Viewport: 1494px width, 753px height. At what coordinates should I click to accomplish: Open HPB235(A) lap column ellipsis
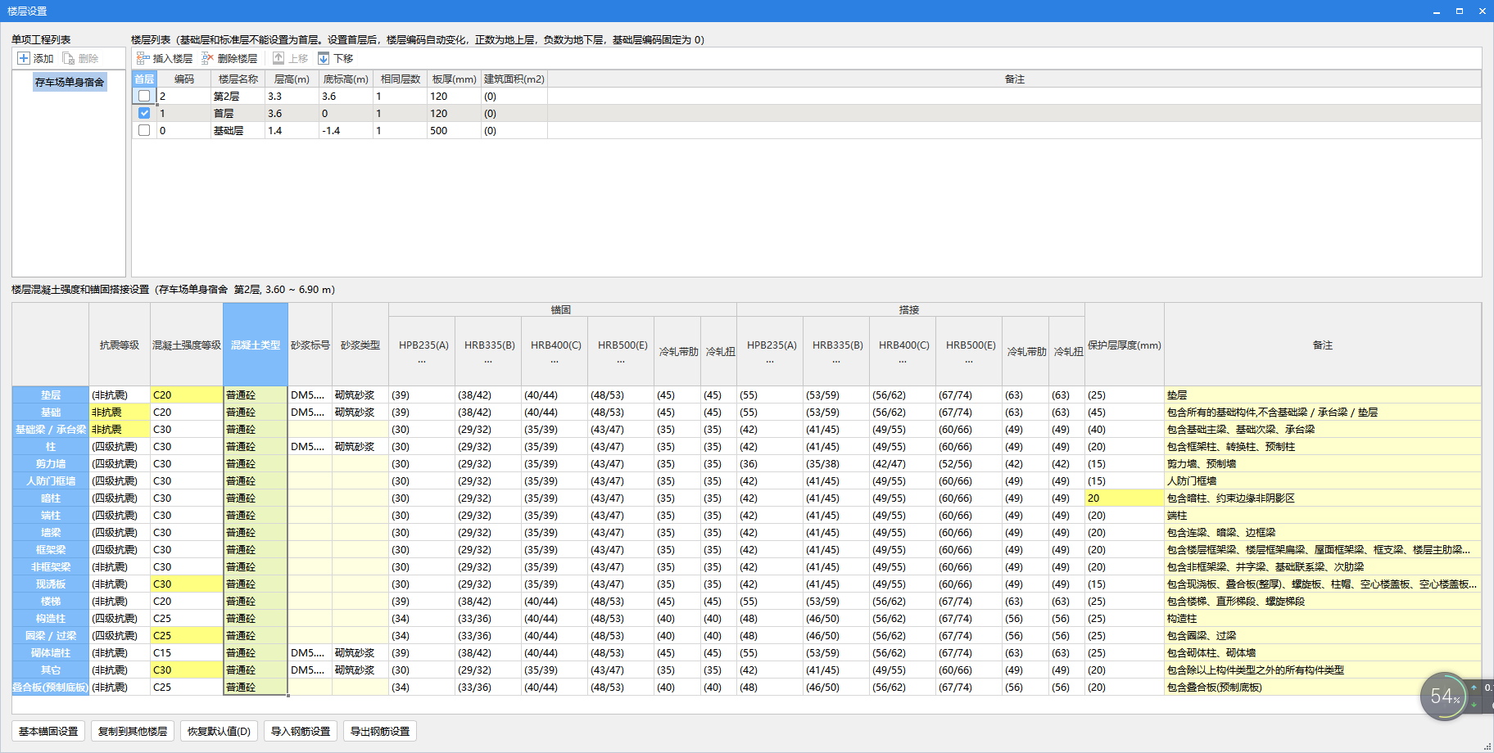point(770,361)
